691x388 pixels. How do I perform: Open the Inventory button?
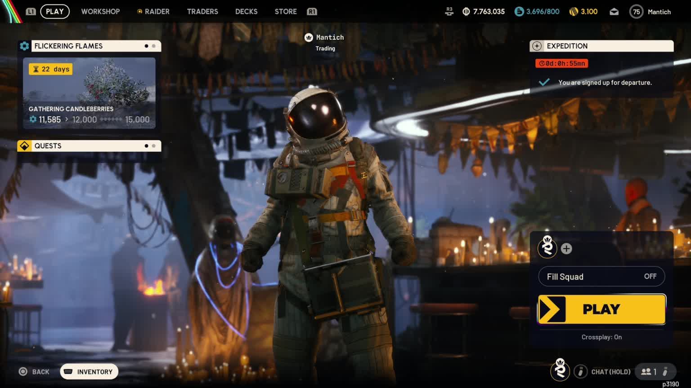click(89, 372)
